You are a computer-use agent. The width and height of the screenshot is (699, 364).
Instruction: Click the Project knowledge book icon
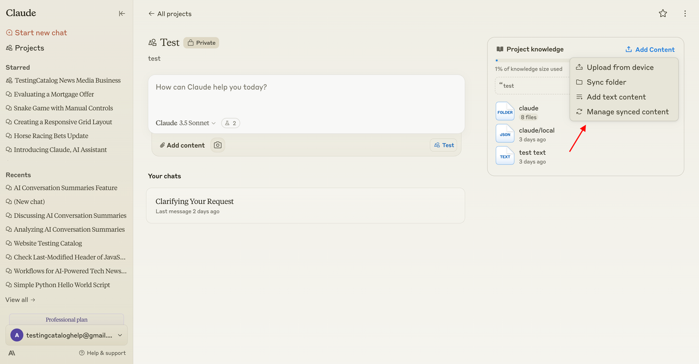(x=501, y=49)
